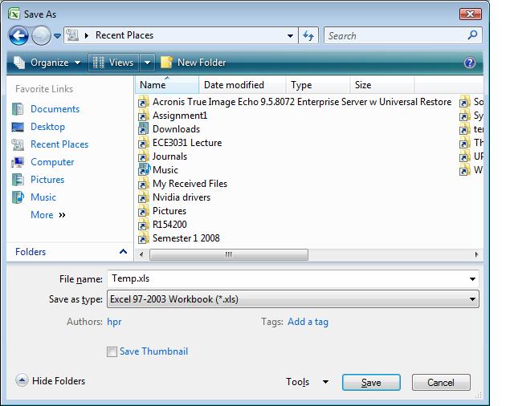
Task: Click the Music folder icon in list
Action: 144,170
